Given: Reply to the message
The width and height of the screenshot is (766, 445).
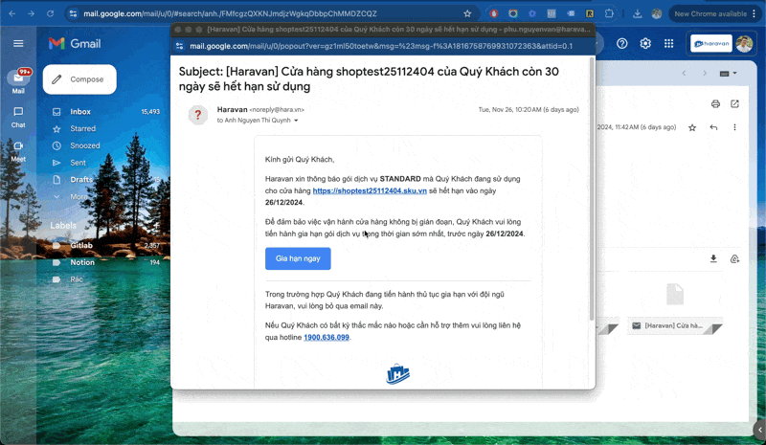Looking at the screenshot, I should [713, 127].
